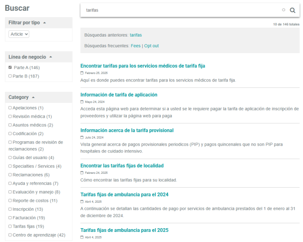Image resolution: width=303 pixels, height=242 pixels.
Task: Click the circular clear icon in search box
Action: (283, 10)
